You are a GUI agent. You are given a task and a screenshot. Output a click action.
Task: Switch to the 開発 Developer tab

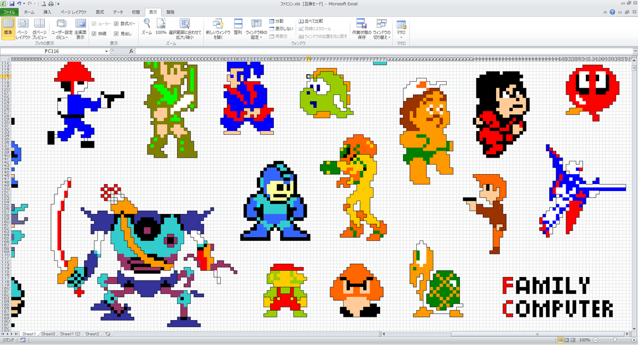click(x=170, y=12)
